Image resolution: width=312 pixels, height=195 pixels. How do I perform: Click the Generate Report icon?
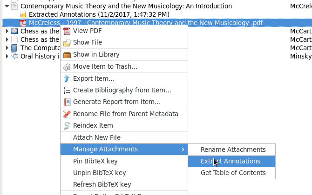pyautogui.click(x=67, y=102)
